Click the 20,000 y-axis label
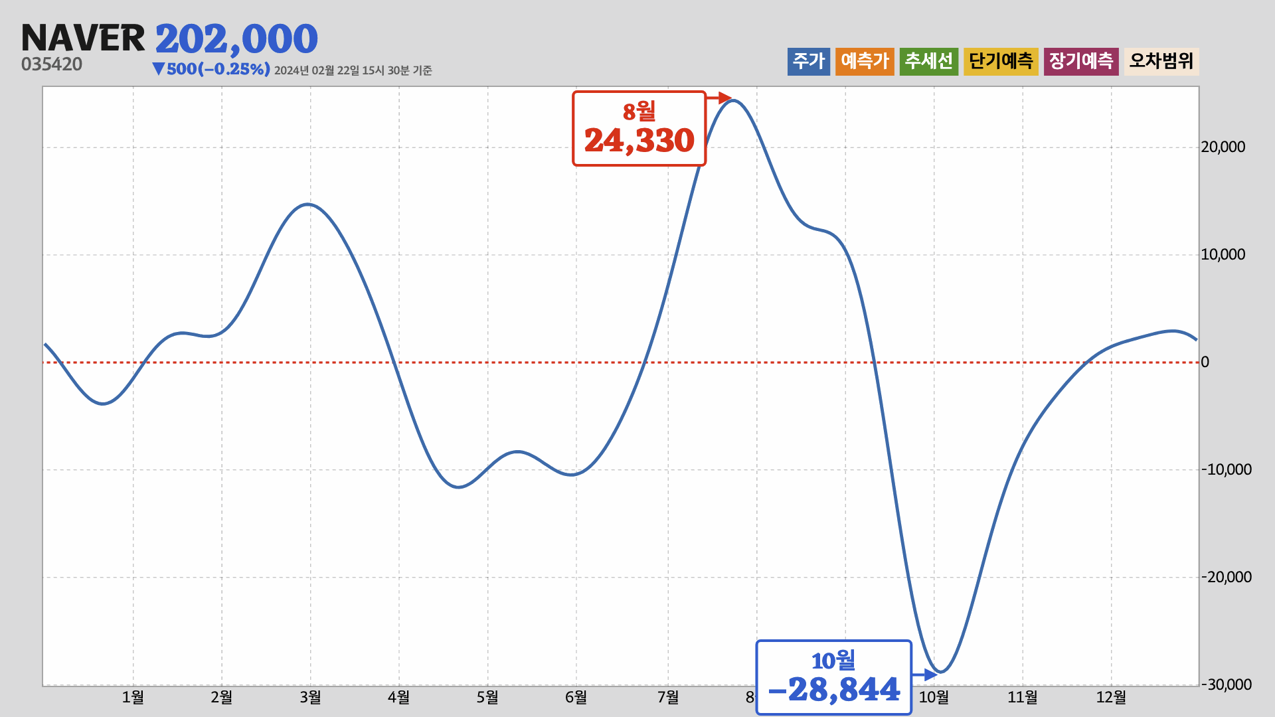 [x=1223, y=147]
